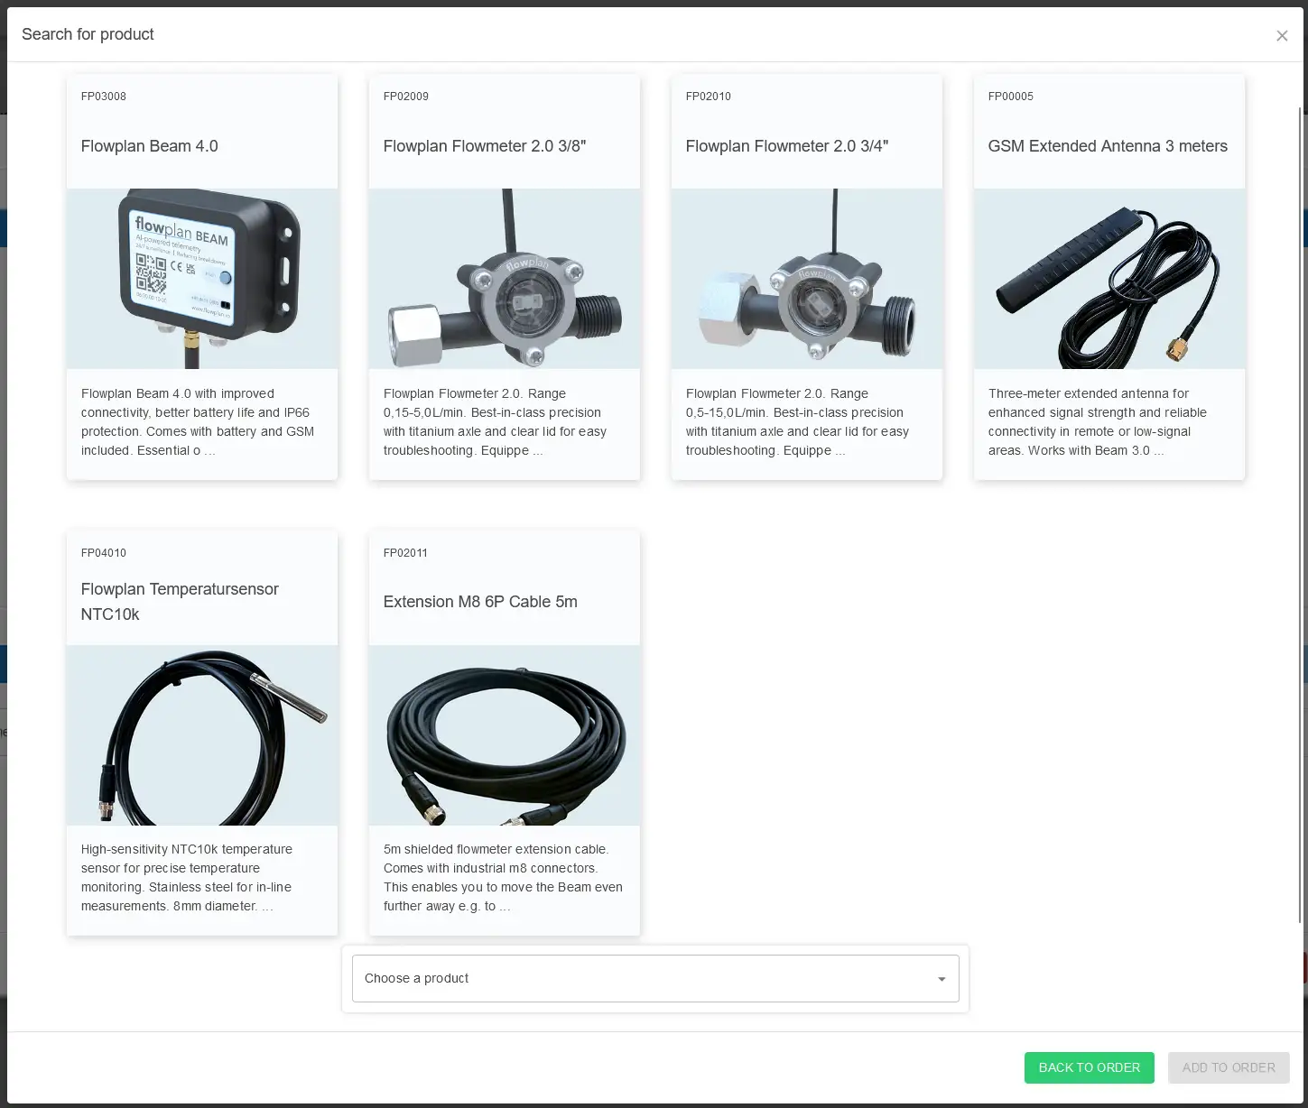Open the Choose a product dropdown
This screenshot has height=1108, width=1308.
click(x=655, y=978)
